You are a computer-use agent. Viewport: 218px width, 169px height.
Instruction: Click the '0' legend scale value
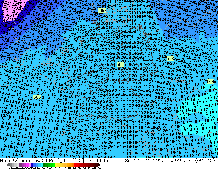click(x=55, y=168)
